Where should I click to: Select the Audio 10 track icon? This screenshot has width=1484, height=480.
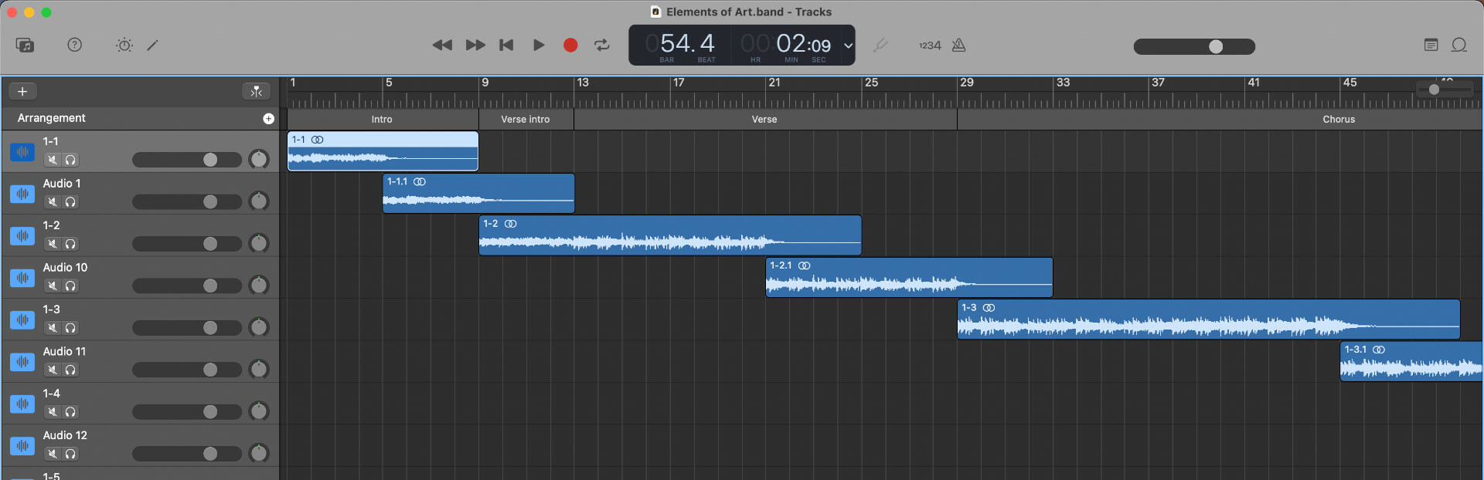click(x=22, y=278)
